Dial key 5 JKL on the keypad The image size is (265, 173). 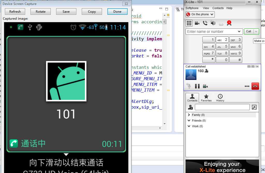tap(222, 46)
